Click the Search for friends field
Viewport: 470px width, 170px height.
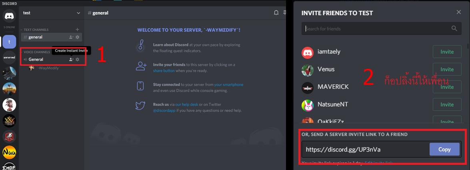click(x=382, y=28)
